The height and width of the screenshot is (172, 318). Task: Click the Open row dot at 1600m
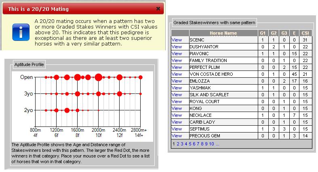(78, 77)
